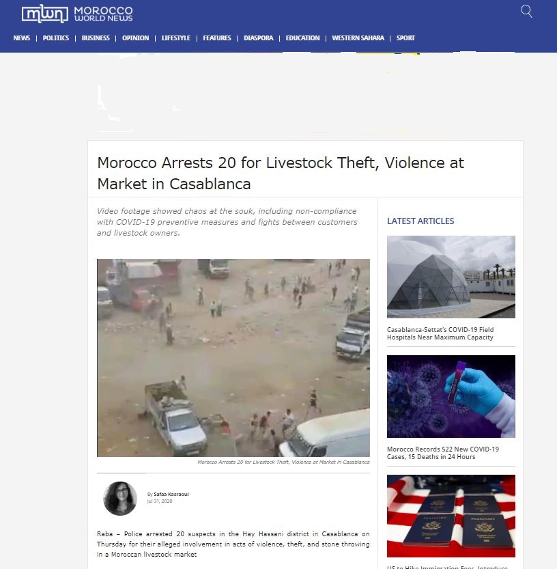Viewport: 557px width, 569px height.
Task: Open the NEWS menu item
Action: [21, 38]
